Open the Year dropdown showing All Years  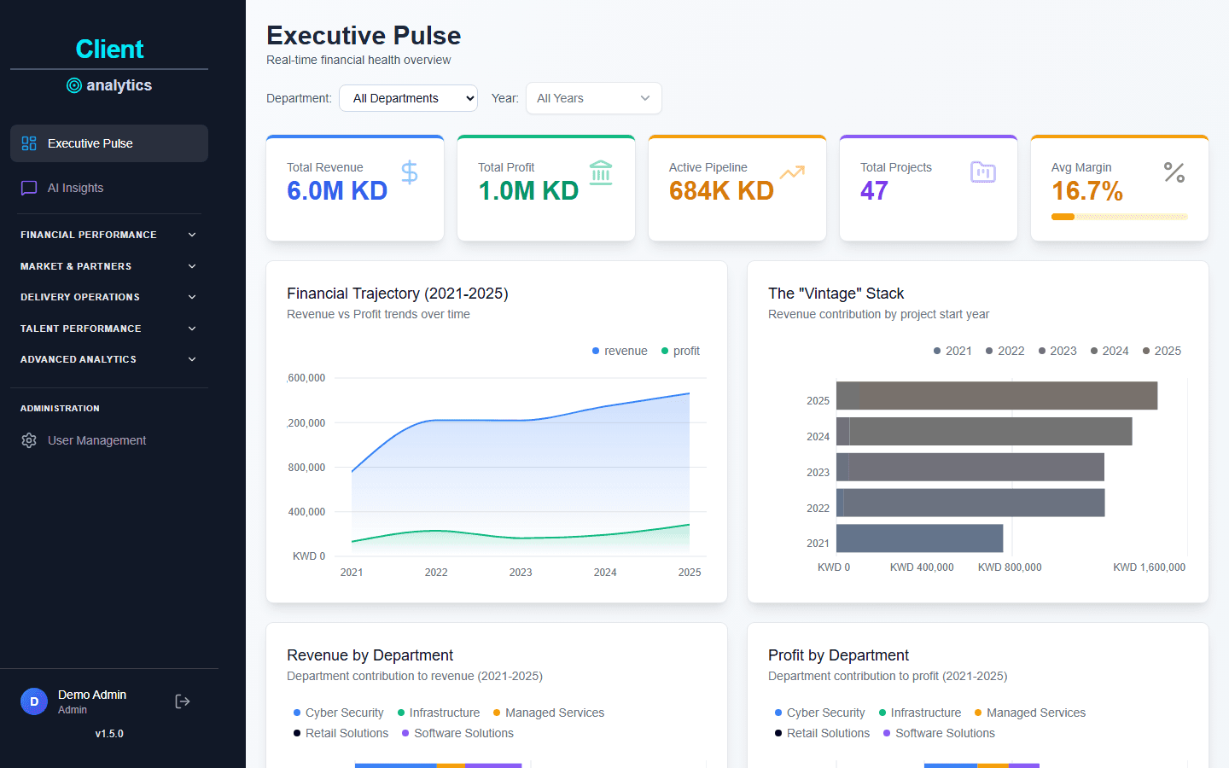click(594, 98)
